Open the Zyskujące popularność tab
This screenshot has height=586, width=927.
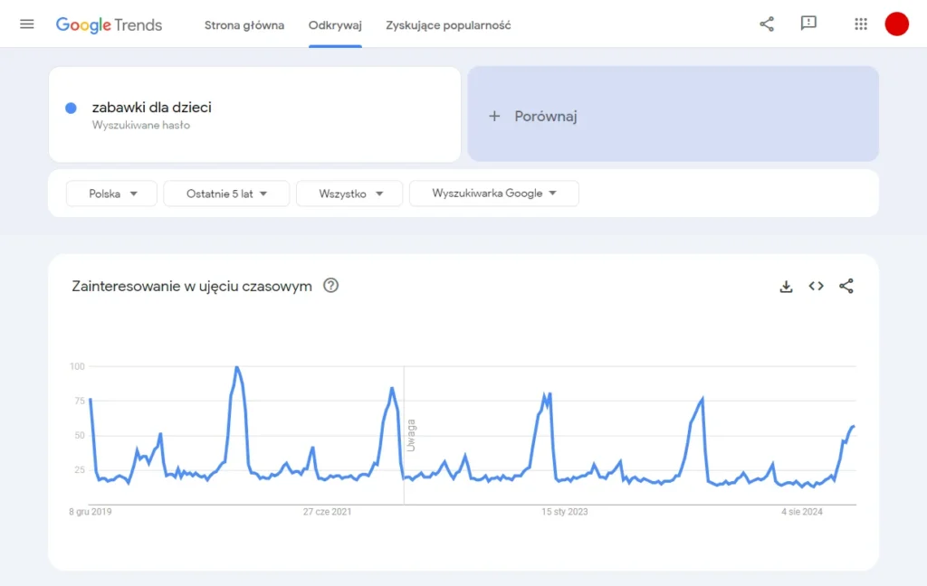[x=447, y=25]
